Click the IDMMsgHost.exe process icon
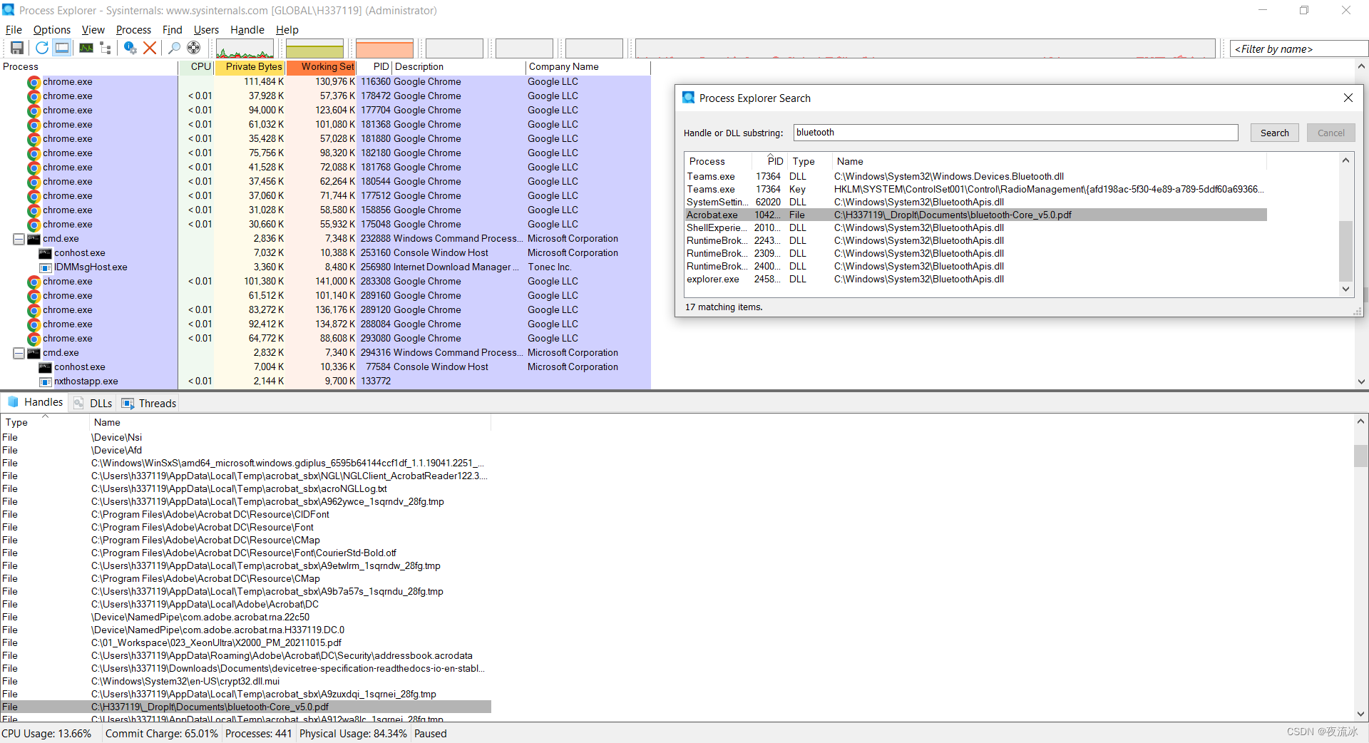The width and height of the screenshot is (1369, 743). point(45,267)
